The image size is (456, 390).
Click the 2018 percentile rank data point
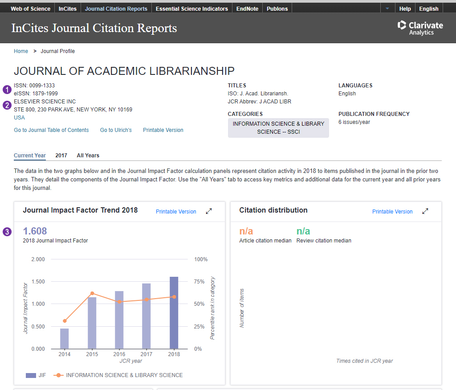click(174, 297)
